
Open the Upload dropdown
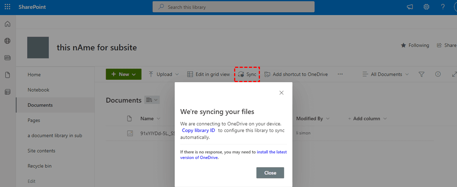164,74
